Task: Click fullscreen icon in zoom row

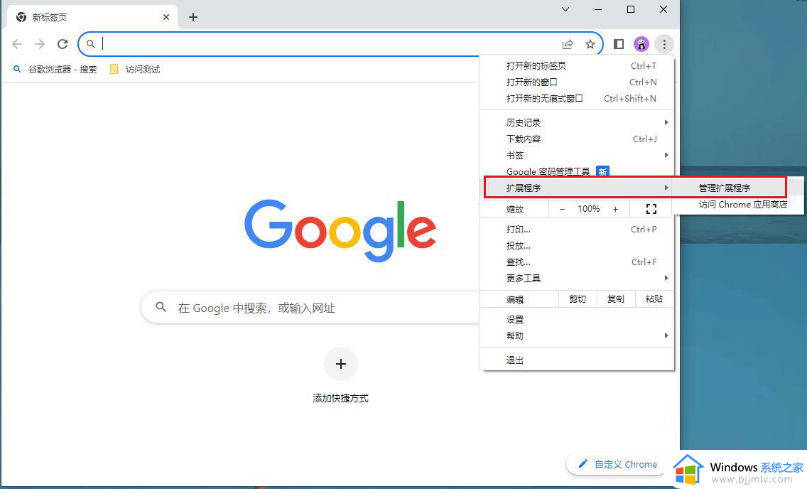Action: pyautogui.click(x=651, y=209)
